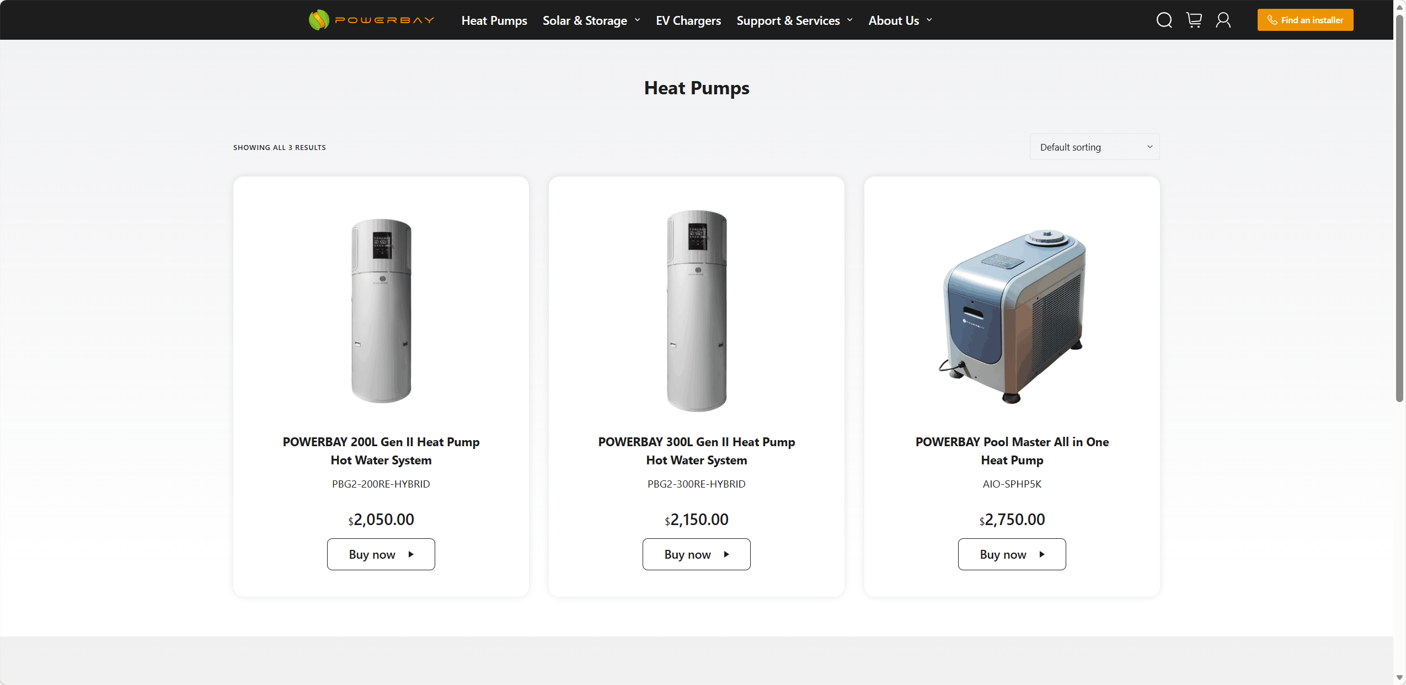Screen dimensions: 1406x685
Task: Expand the Solar & Storage menu
Action: click(x=591, y=20)
